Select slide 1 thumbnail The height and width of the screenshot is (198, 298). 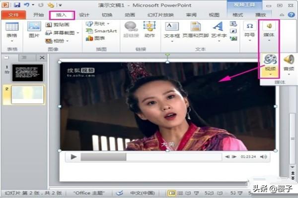pos(28,73)
